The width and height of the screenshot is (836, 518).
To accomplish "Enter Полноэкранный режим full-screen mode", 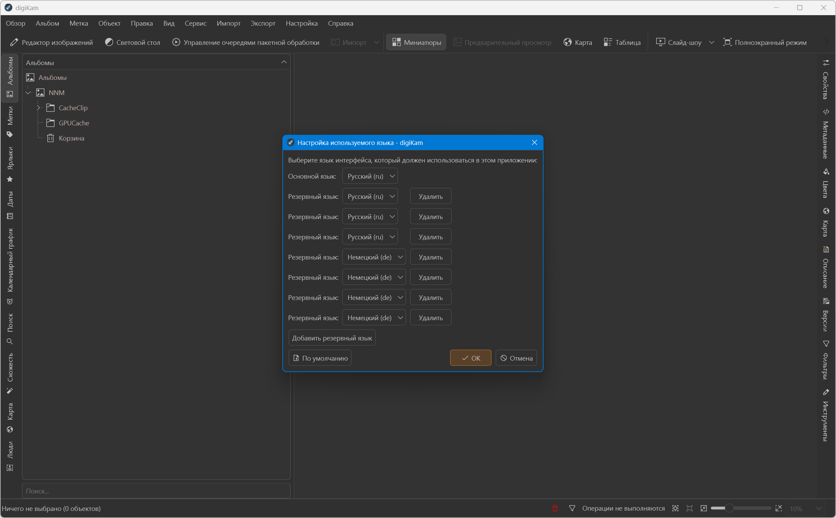I will [x=765, y=42].
